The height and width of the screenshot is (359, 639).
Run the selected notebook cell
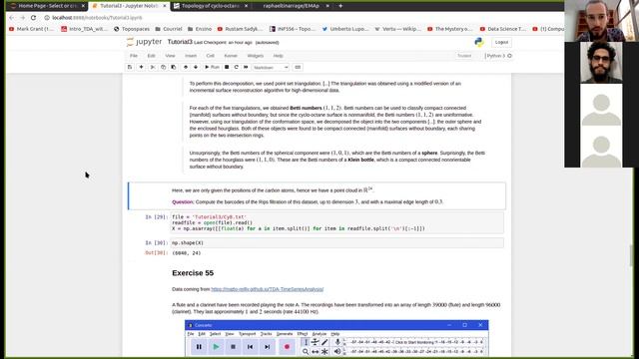[x=212, y=67]
